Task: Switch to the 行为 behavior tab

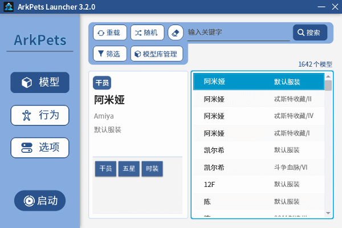Action: 40,115
